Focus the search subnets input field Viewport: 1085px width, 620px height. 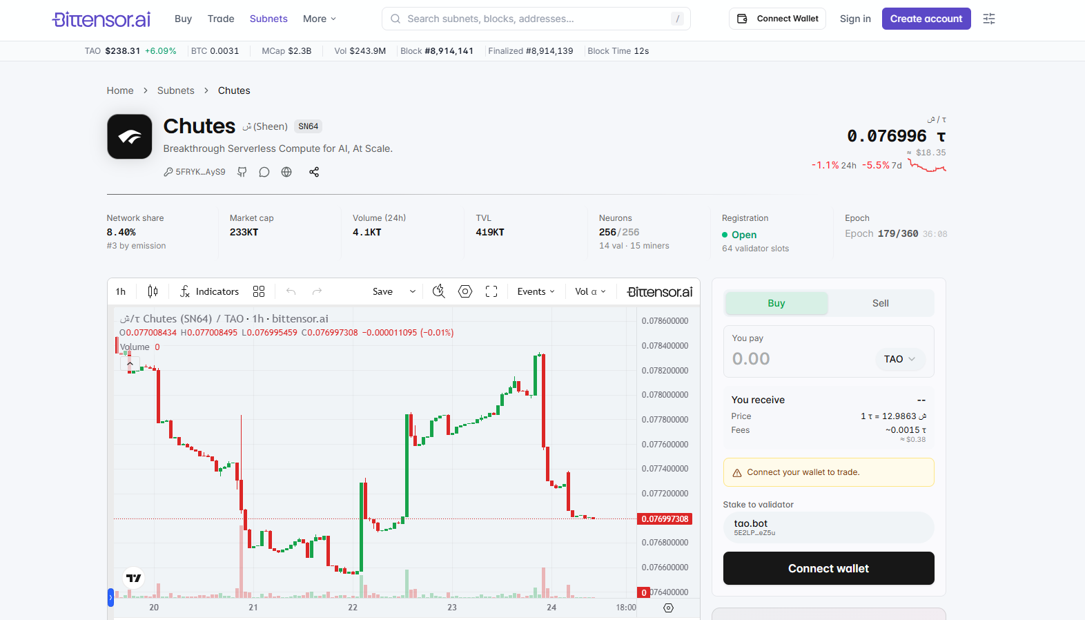click(x=536, y=19)
